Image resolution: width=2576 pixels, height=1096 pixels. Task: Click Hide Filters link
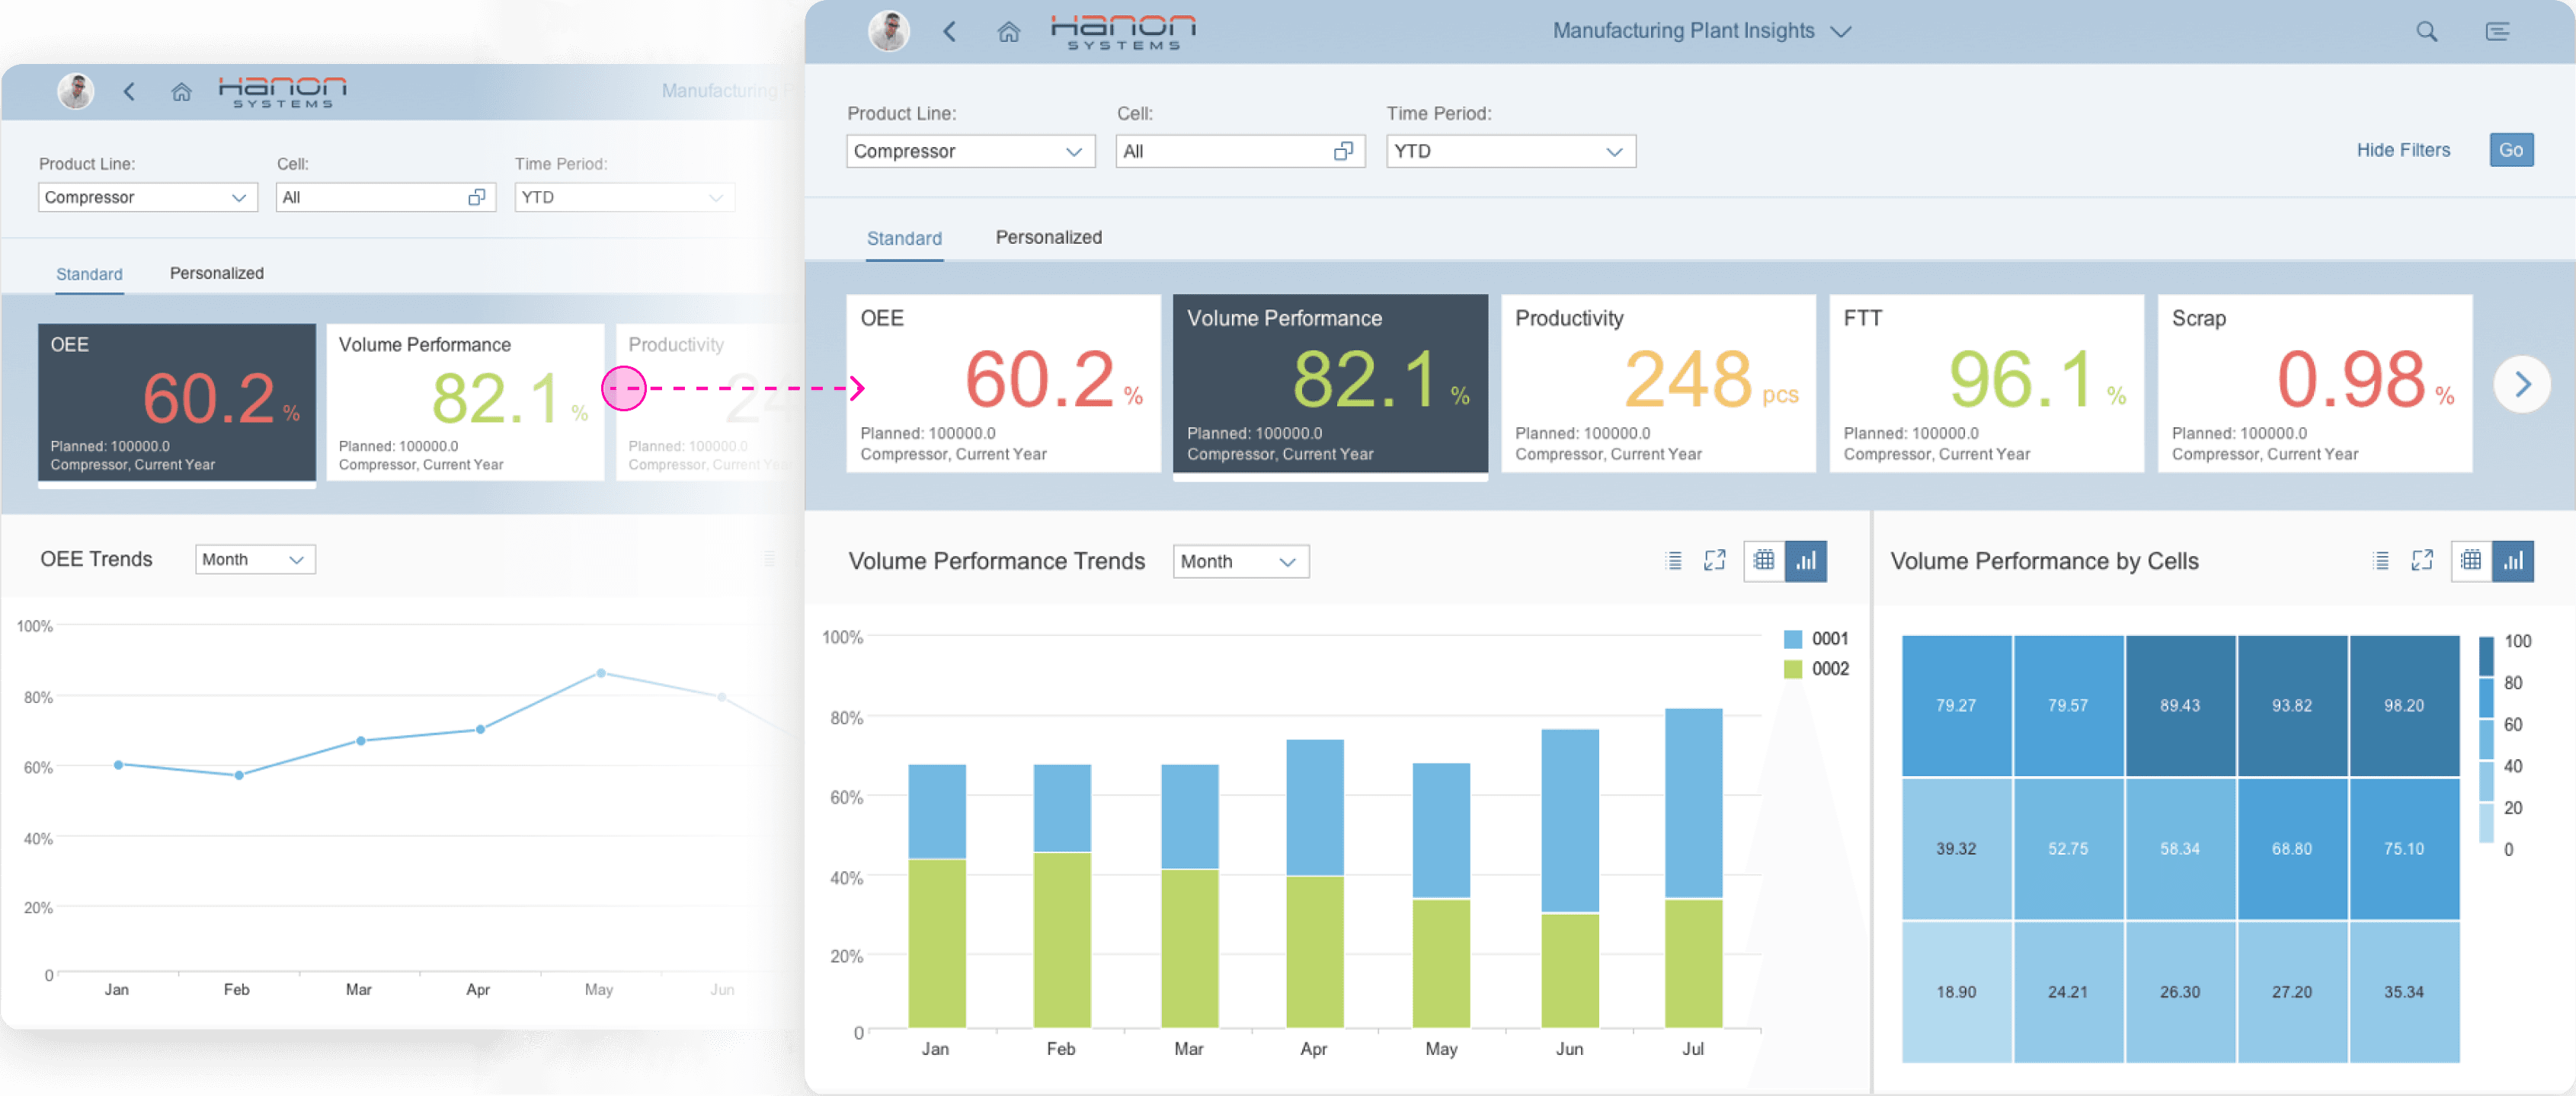[x=2402, y=150]
